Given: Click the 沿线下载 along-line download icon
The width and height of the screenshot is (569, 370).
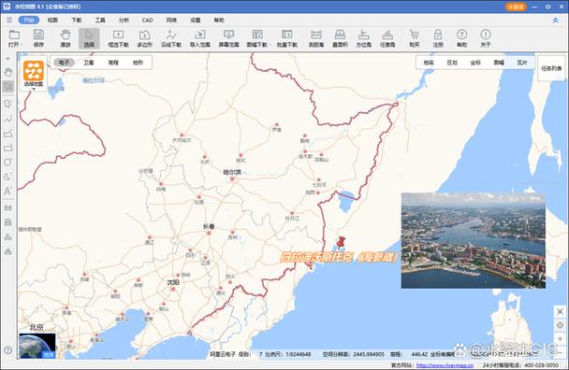Looking at the screenshot, I should click(171, 35).
